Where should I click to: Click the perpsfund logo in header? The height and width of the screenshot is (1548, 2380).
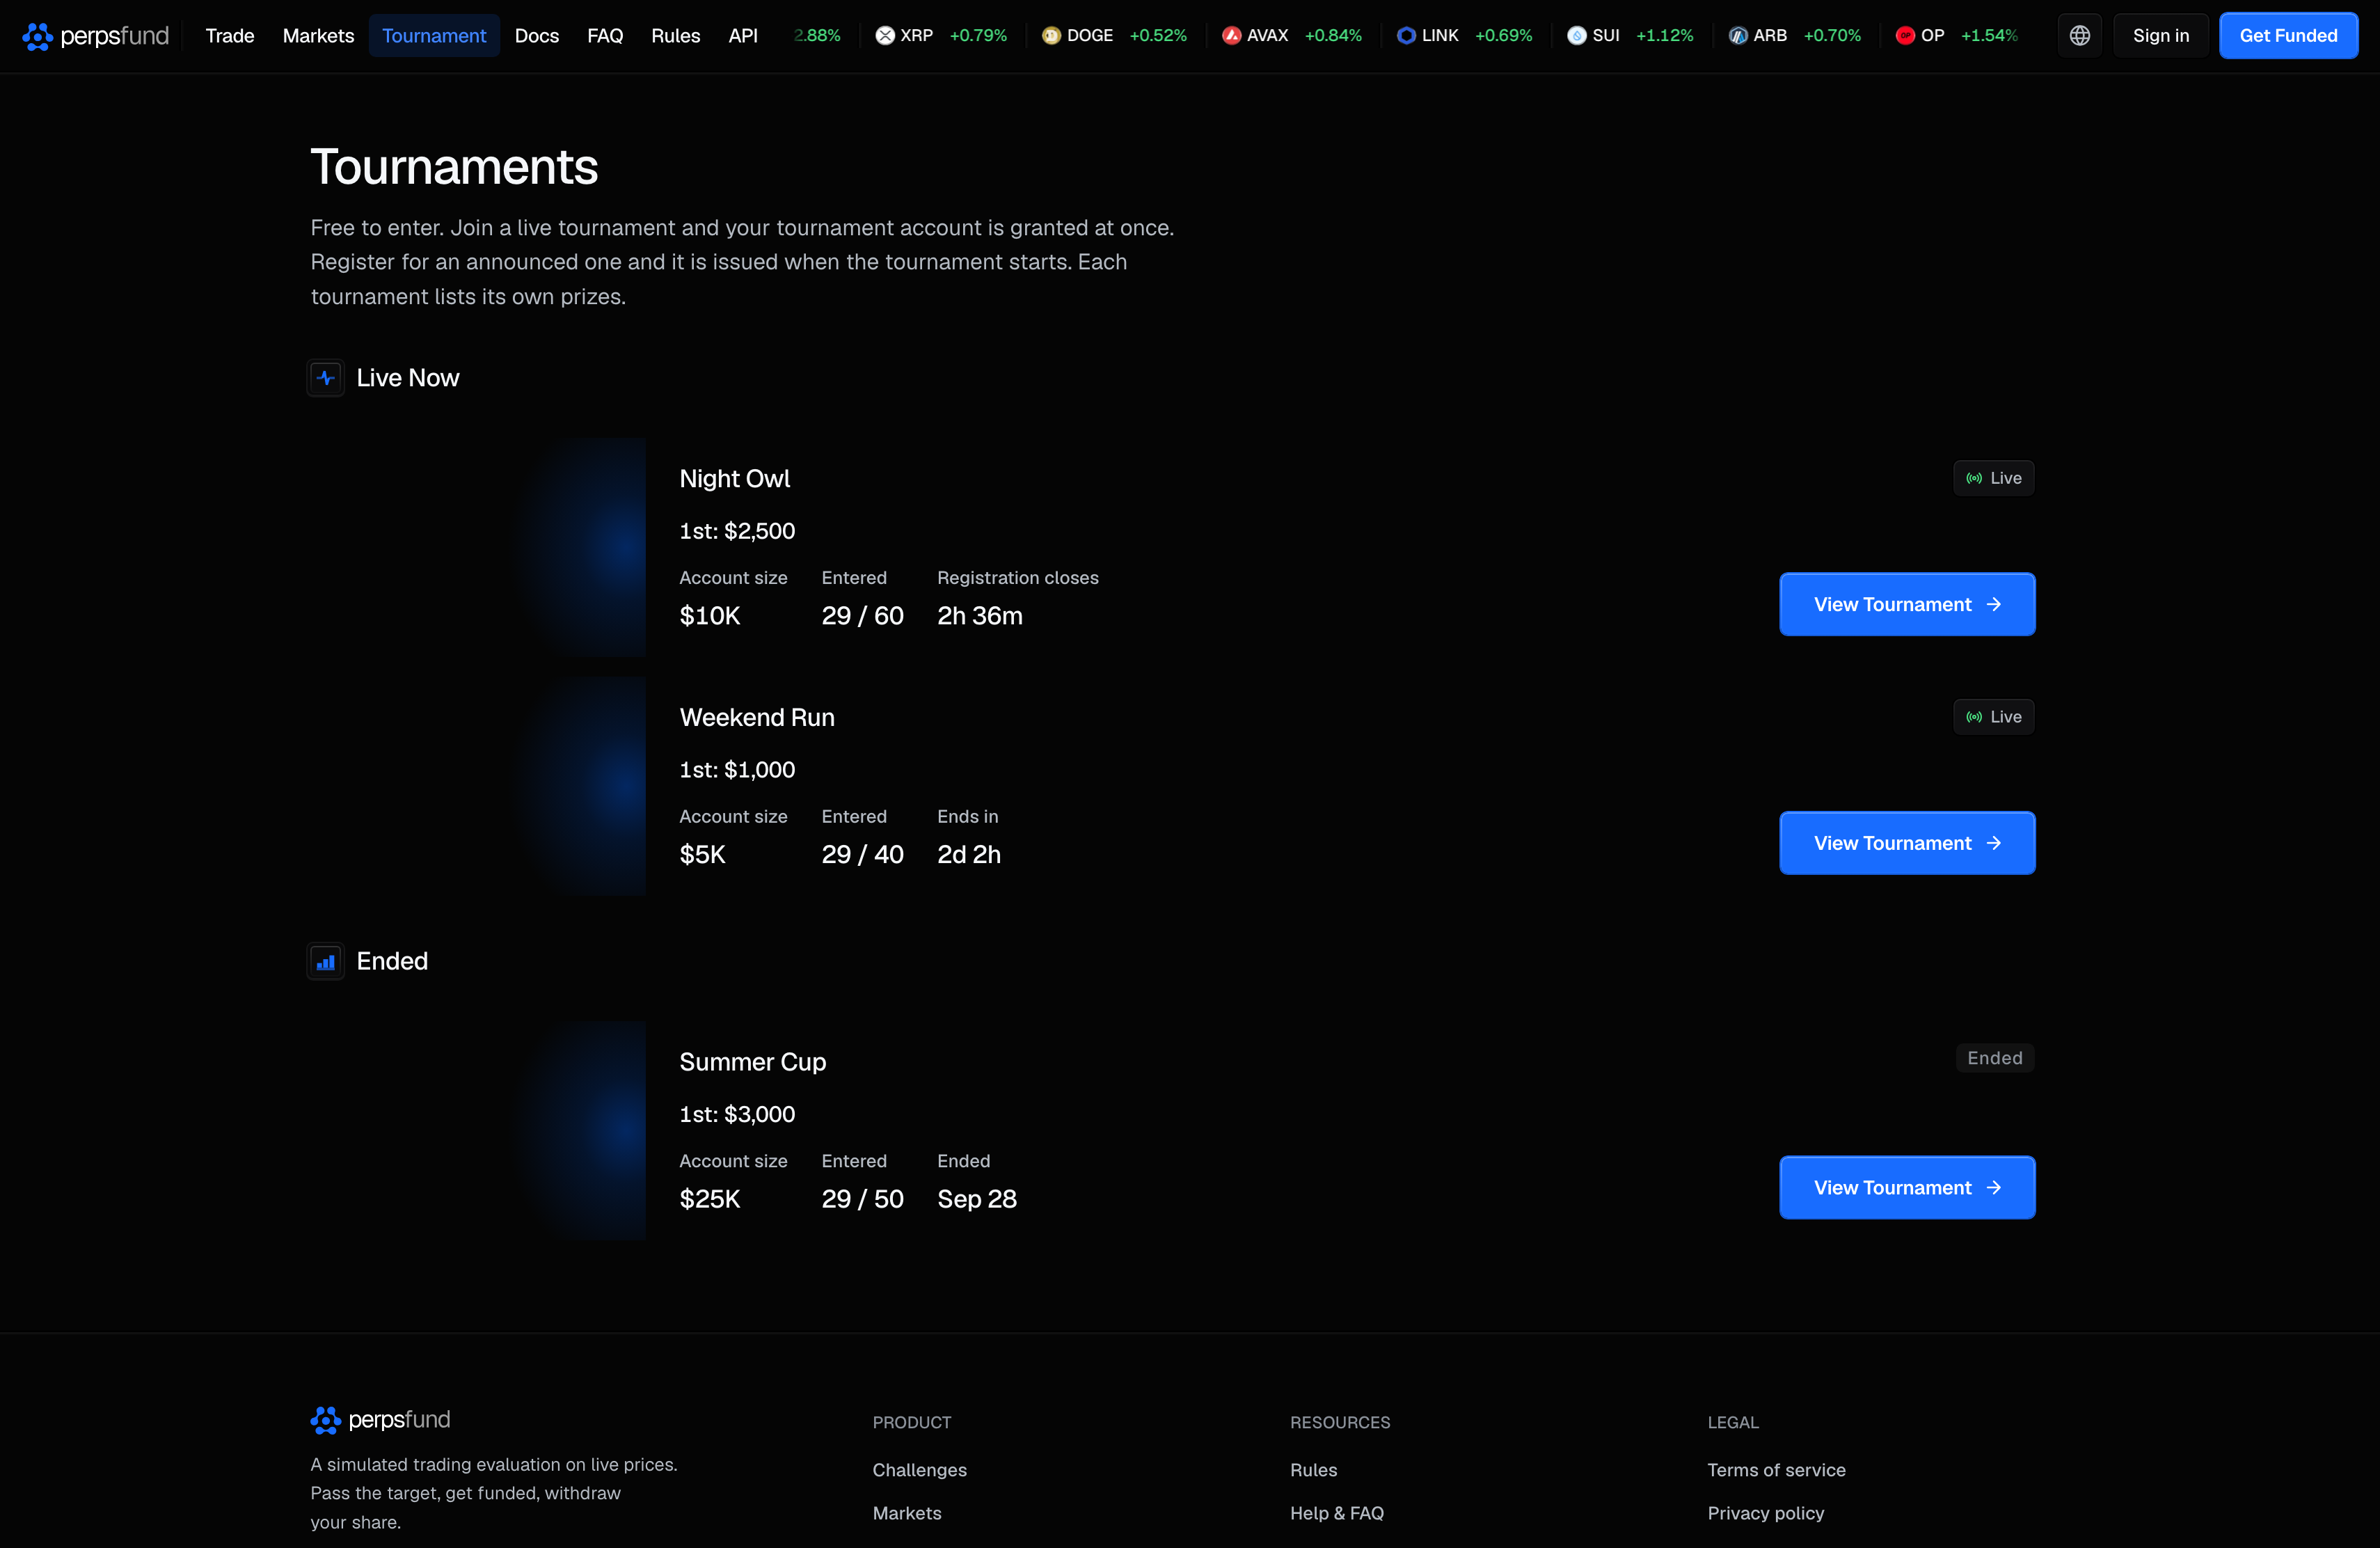[x=95, y=36]
